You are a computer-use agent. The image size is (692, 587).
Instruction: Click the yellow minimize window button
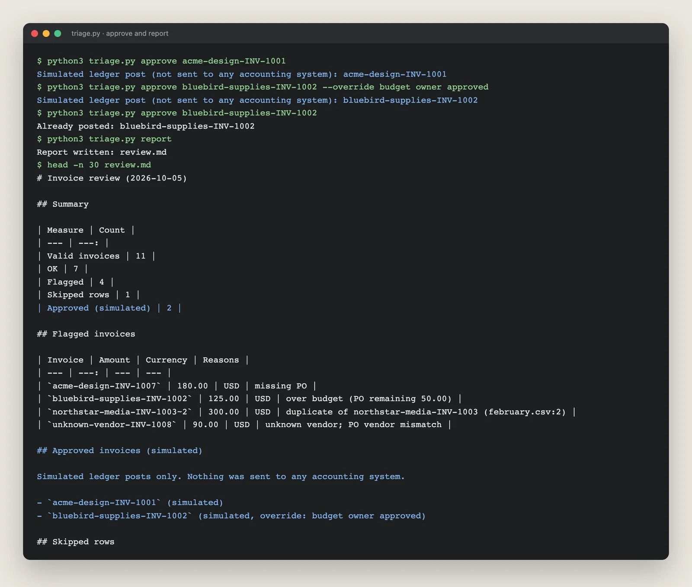point(46,33)
